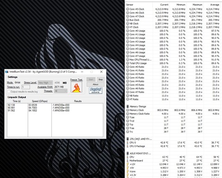
Task: Select the Trc timing row label
Action: click(x=131, y=132)
